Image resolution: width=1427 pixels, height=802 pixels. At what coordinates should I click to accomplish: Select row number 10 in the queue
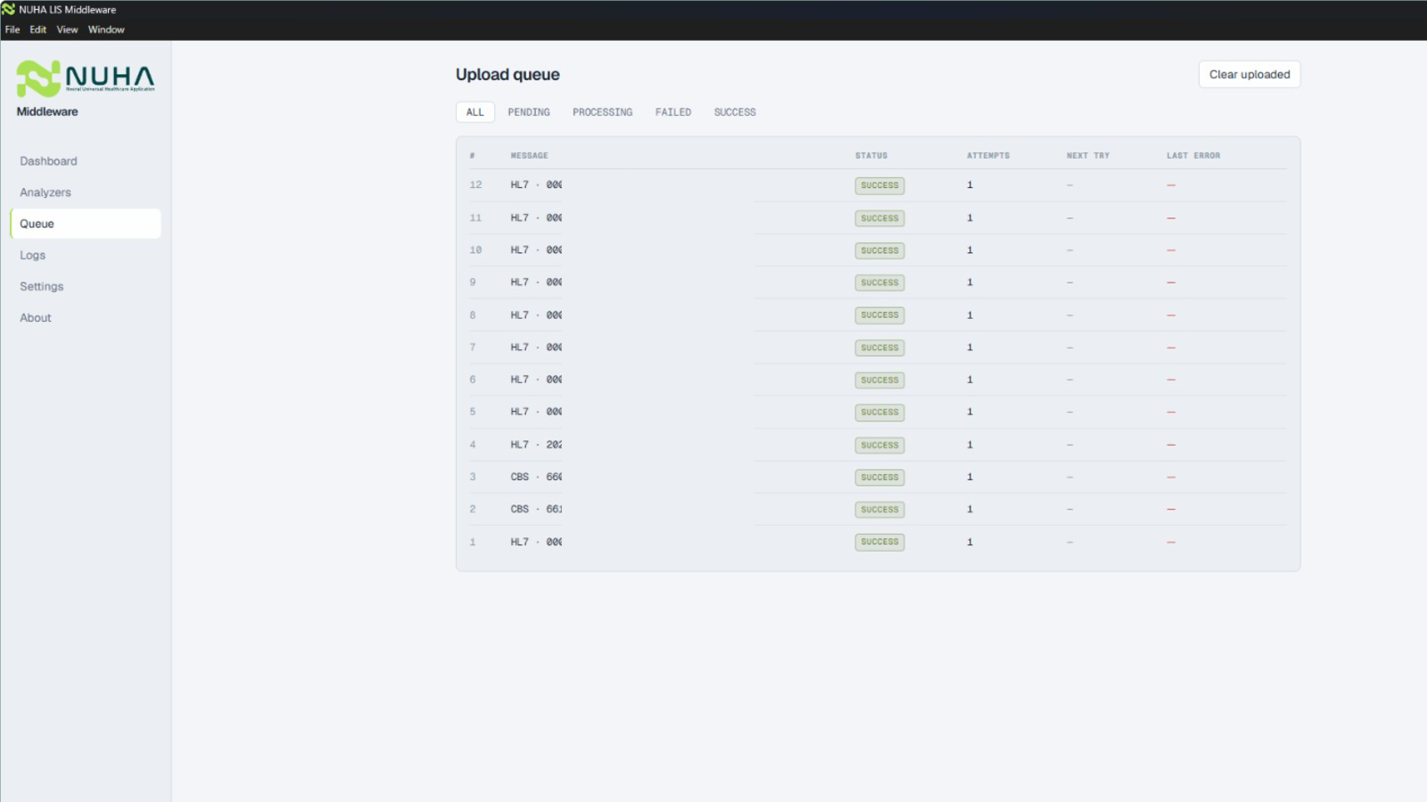[x=475, y=250]
